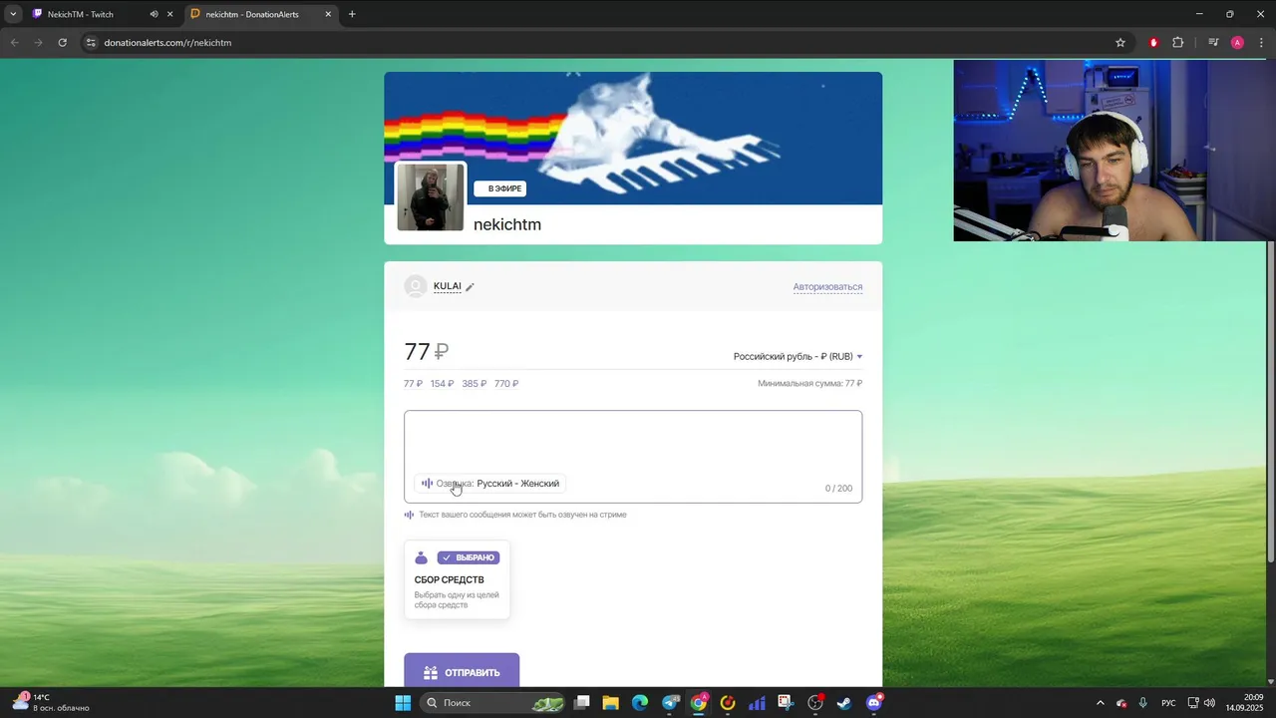The height and width of the screenshot is (718, 1276).
Task: Open Chrome's three-dot menu
Action: pos(1260,43)
